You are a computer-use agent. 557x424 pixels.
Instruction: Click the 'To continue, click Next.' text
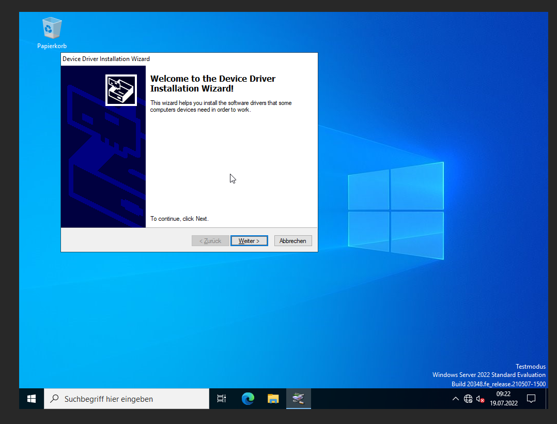(x=179, y=219)
